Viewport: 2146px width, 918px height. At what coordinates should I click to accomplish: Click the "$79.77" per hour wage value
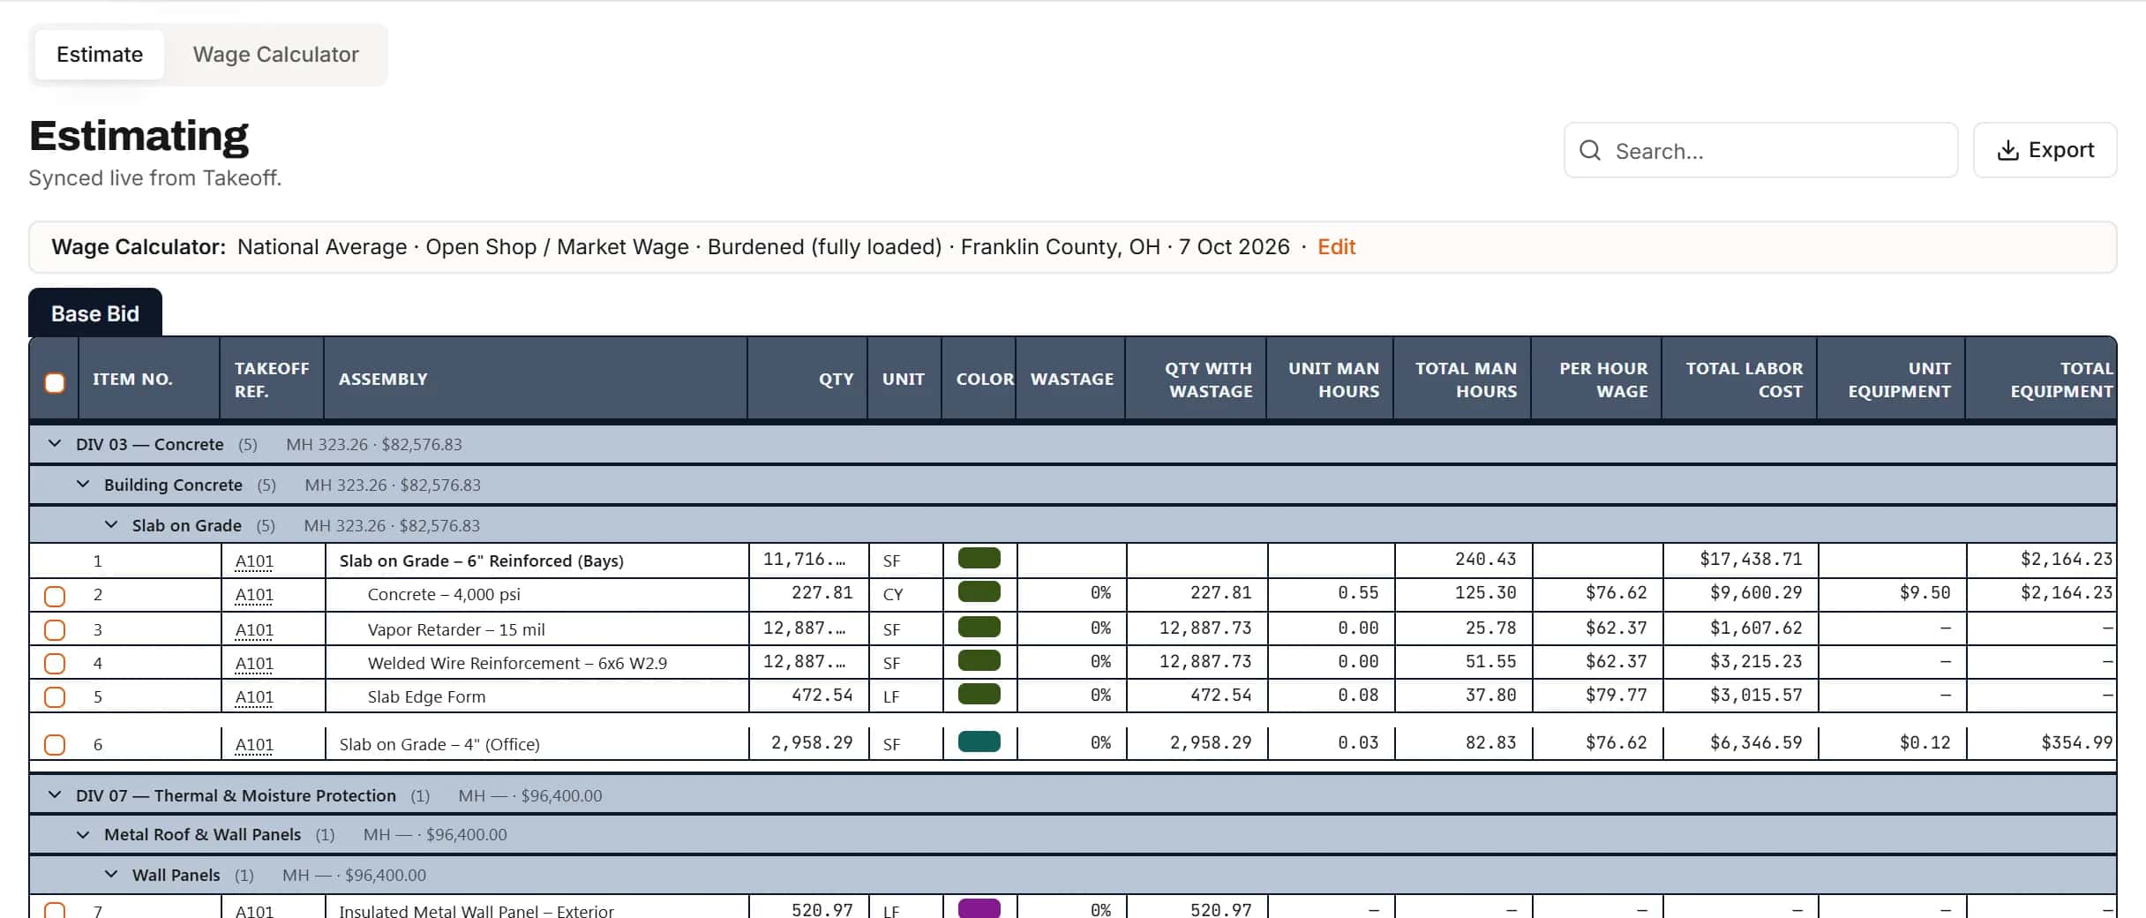(1616, 696)
